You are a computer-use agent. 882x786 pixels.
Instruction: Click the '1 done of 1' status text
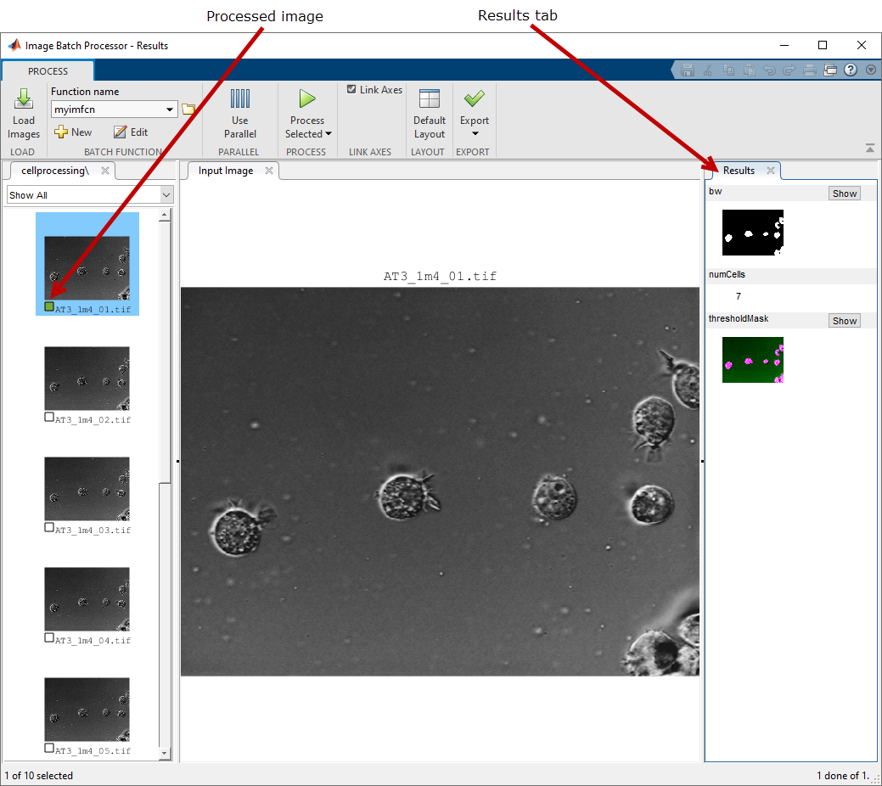(x=843, y=775)
